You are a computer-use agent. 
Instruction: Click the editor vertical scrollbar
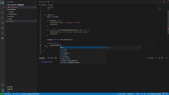coord(168,22)
